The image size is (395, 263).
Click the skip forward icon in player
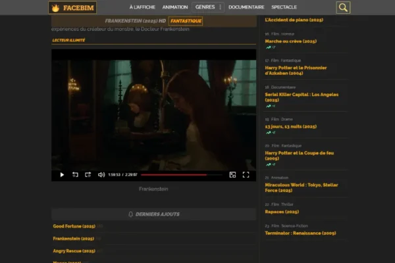[88, 175]
